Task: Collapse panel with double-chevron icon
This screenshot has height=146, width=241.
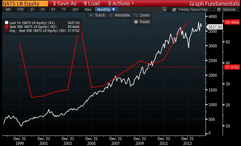Action: click(x=165, y=9)
